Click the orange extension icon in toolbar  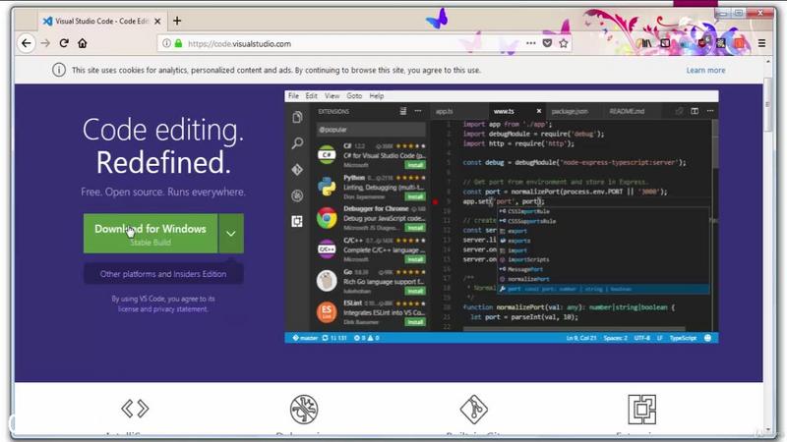[x=740, y=43]
